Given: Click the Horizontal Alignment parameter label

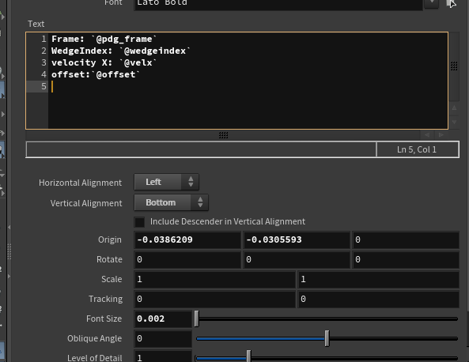Looking at the screenshot, I should point(80,183).
